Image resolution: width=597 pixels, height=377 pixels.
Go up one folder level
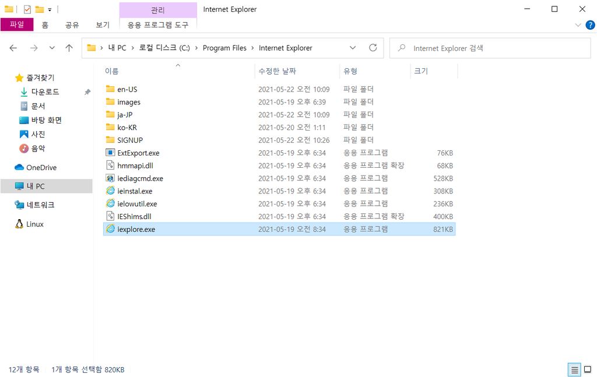[69, 48]
